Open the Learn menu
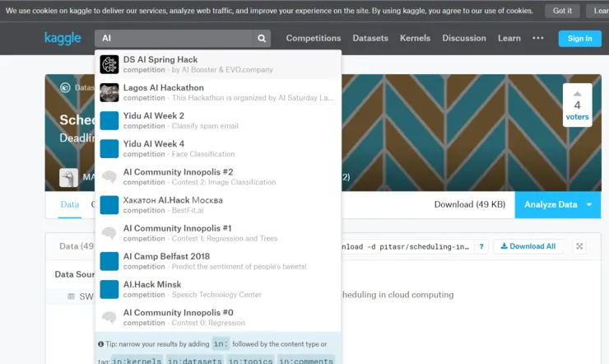Image resolution: width=609 pixels, height=364 pixels. (509, 38)
